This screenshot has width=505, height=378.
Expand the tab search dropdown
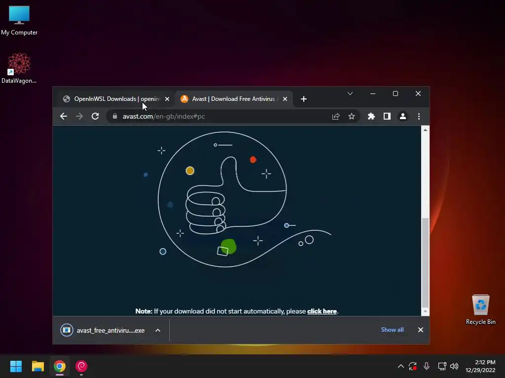[350, 94]
